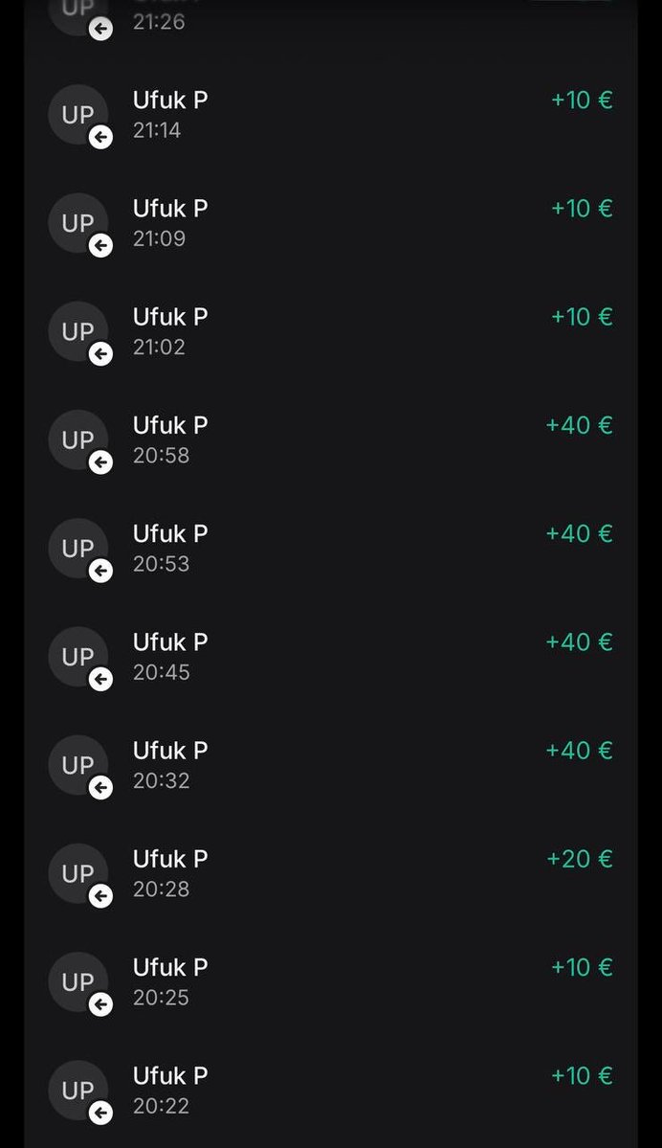The height and width of the screenshot is (1148, 662).
Task: Select the +10 € amount received at 20:22
Action: (582, 1075)
